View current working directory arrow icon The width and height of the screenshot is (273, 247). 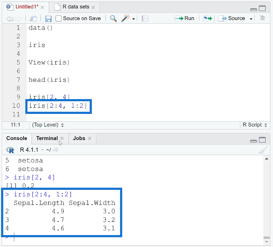click(x=55, y=150)
